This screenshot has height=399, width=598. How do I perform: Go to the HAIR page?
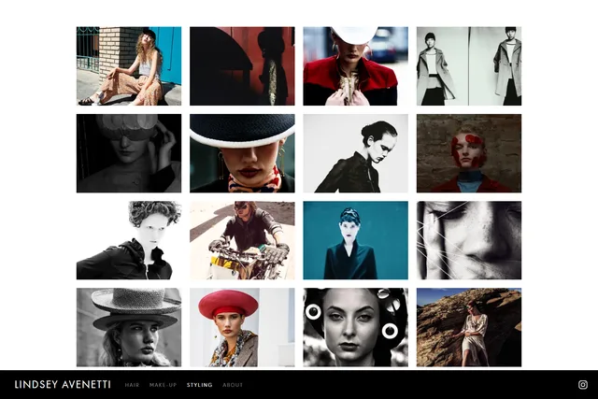pyautogui.click(x=132, y=385)
